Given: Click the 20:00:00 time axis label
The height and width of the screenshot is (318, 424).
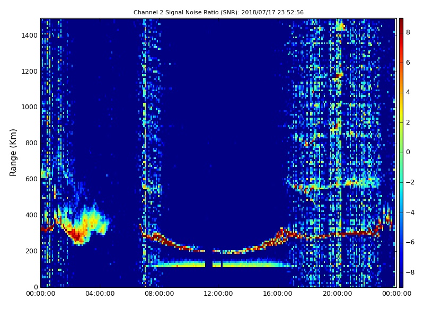Looking at the screenshot, I should (x=337, y=294).
